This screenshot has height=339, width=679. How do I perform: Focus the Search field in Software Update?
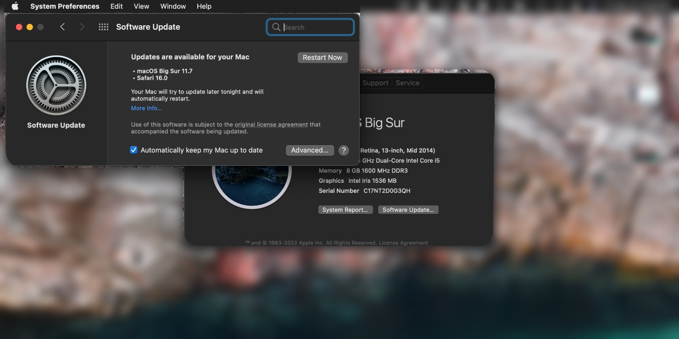point(310,27)
